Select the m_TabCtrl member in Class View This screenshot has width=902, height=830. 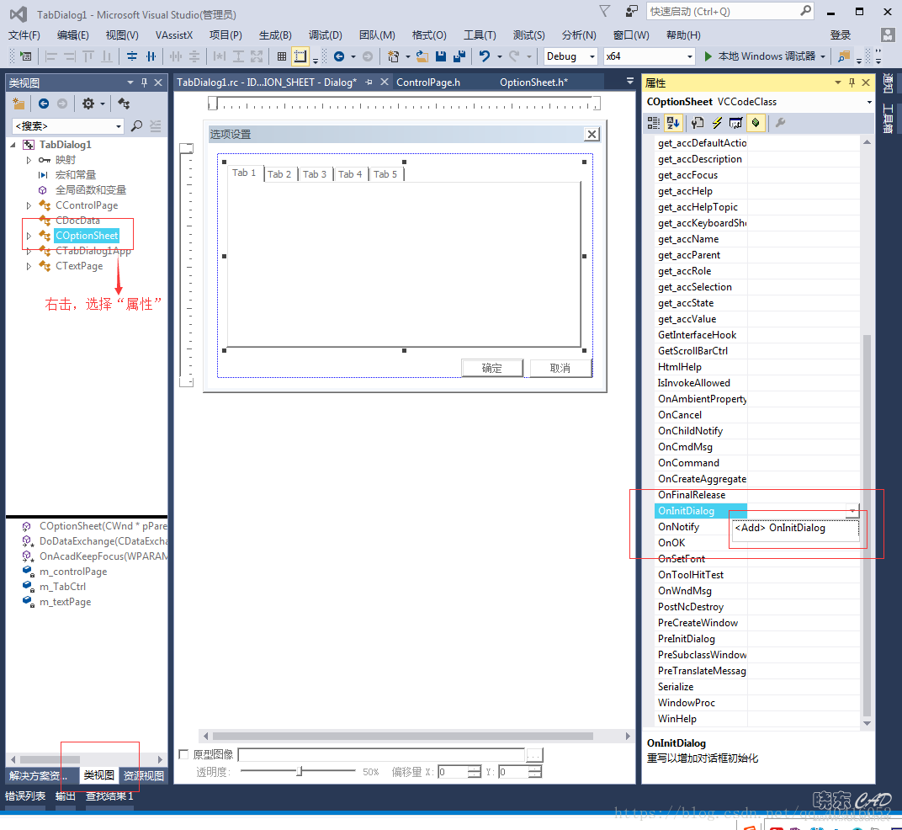click(x=63, y=587)
